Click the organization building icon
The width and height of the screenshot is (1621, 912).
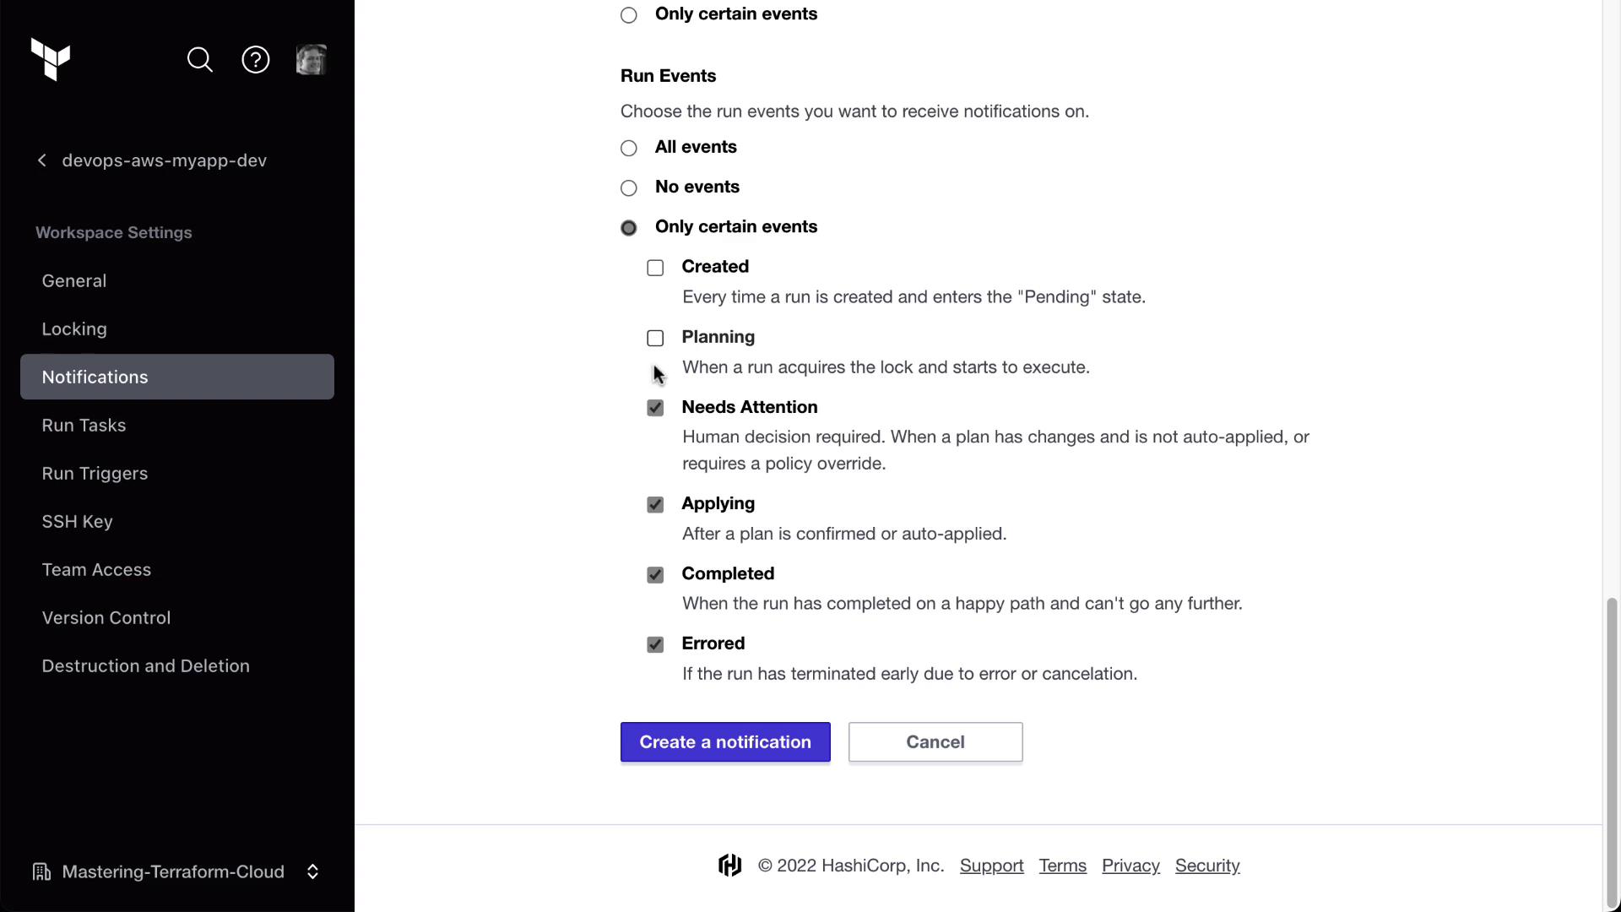click(x=41, y=871)
